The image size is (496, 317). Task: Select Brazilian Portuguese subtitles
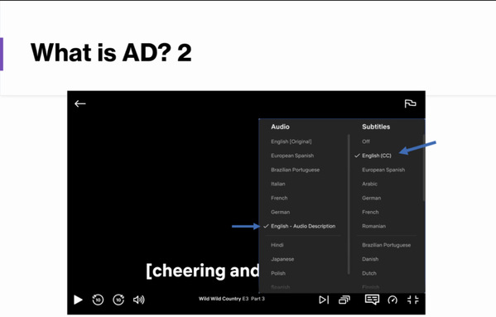point(386,245)
